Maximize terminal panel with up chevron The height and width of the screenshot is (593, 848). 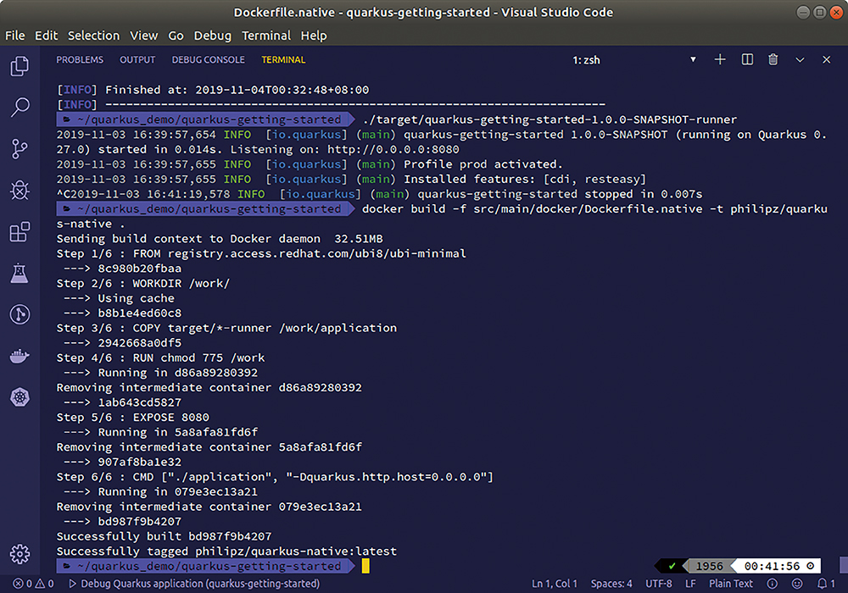pos(800,60)
